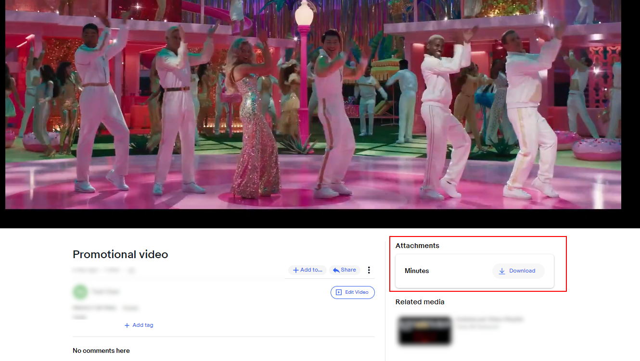
Task: Open the Add to... dropdown
Action: coord(307,270)
